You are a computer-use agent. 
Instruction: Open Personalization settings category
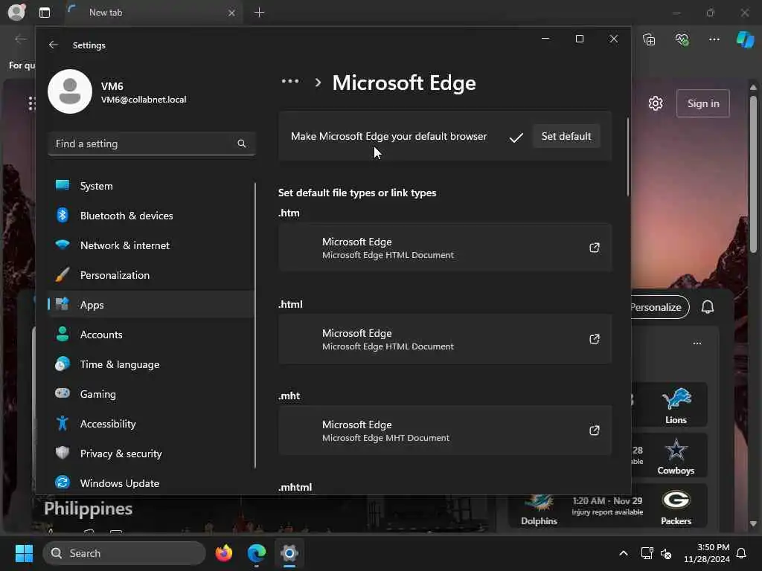tap(151, 275)
